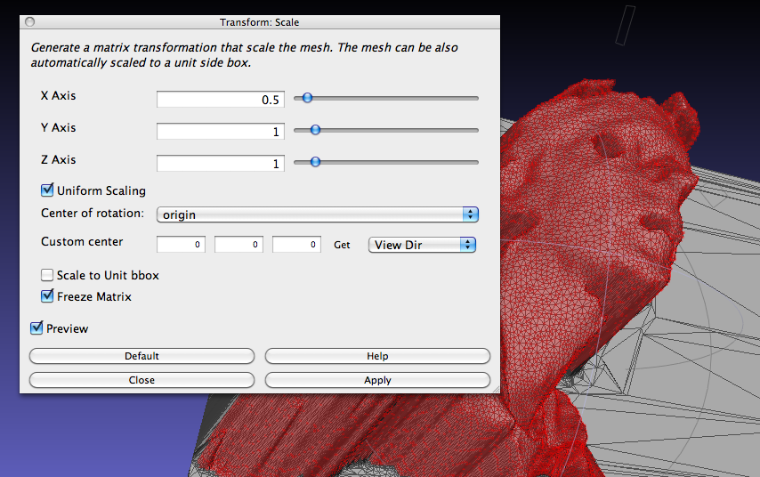Enable the Scale to Unit bbox checkbox
This screenshot has width=760, height=477.
click(47, 275)
